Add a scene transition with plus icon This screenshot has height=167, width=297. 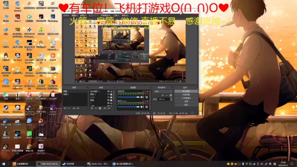point(163,95)
